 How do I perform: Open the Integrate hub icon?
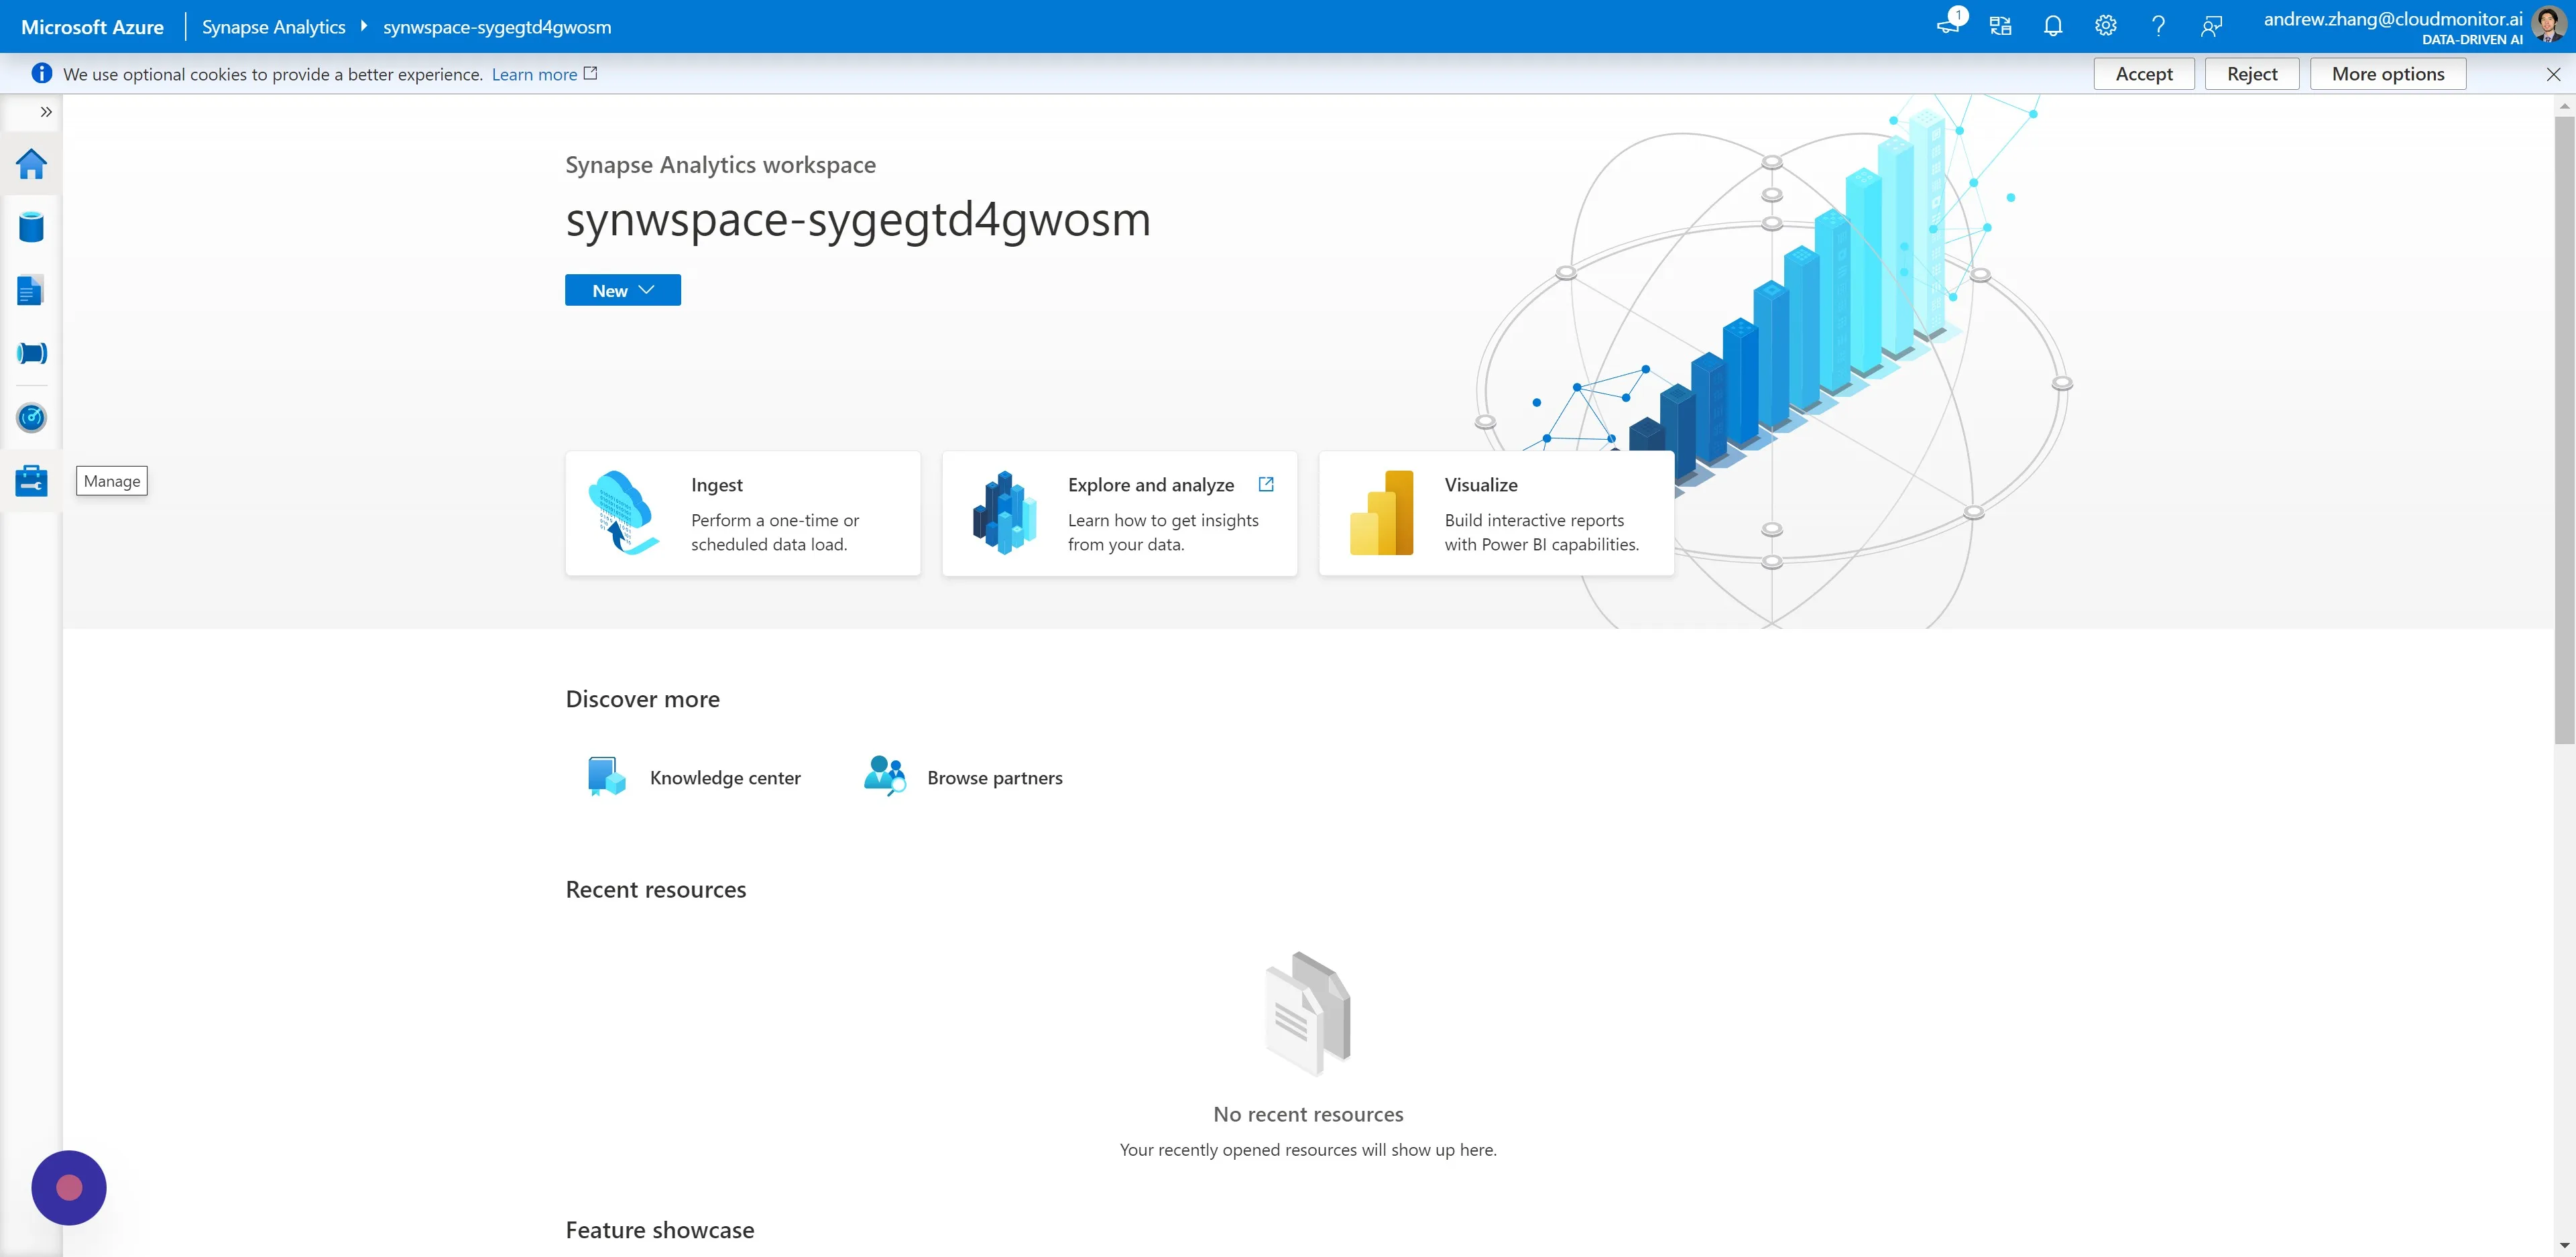coord(31,353)
